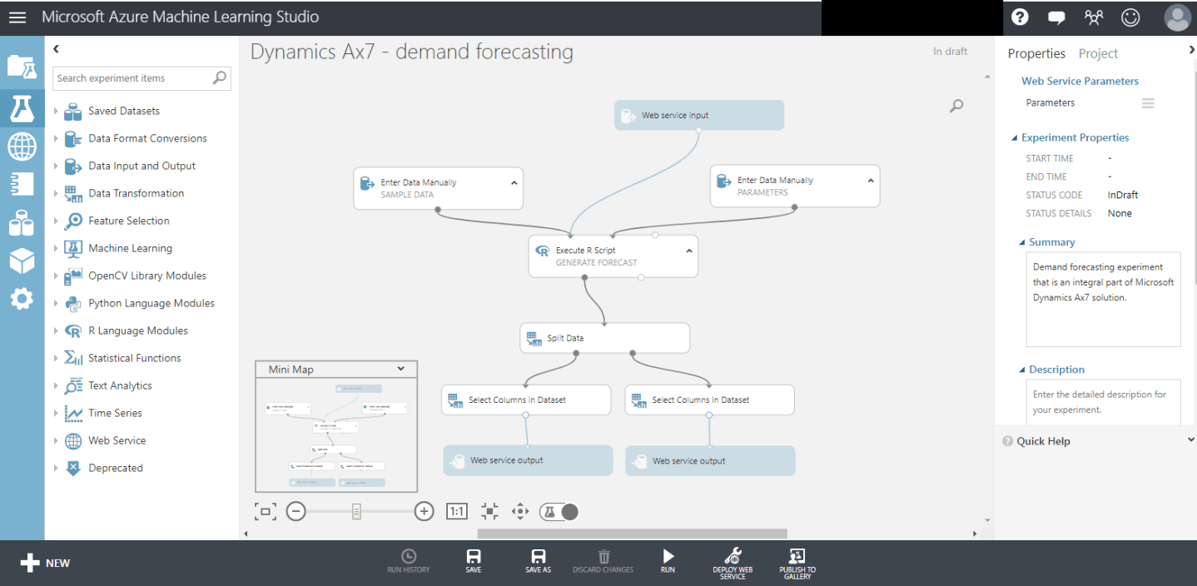Set canvas zoom to 1:1

457,511
